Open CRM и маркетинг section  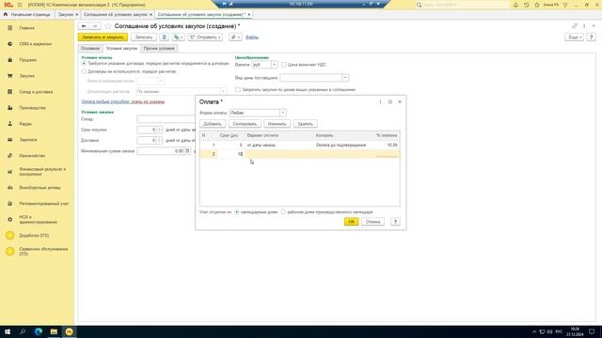coord(36,44)
